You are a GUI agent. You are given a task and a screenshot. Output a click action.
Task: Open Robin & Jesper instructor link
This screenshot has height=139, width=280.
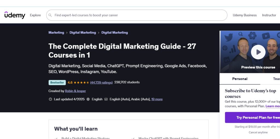pos(75,91)
